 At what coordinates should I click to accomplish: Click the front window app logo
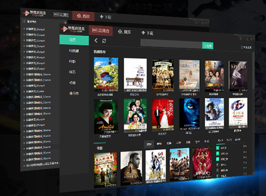(x=73, y=29)
